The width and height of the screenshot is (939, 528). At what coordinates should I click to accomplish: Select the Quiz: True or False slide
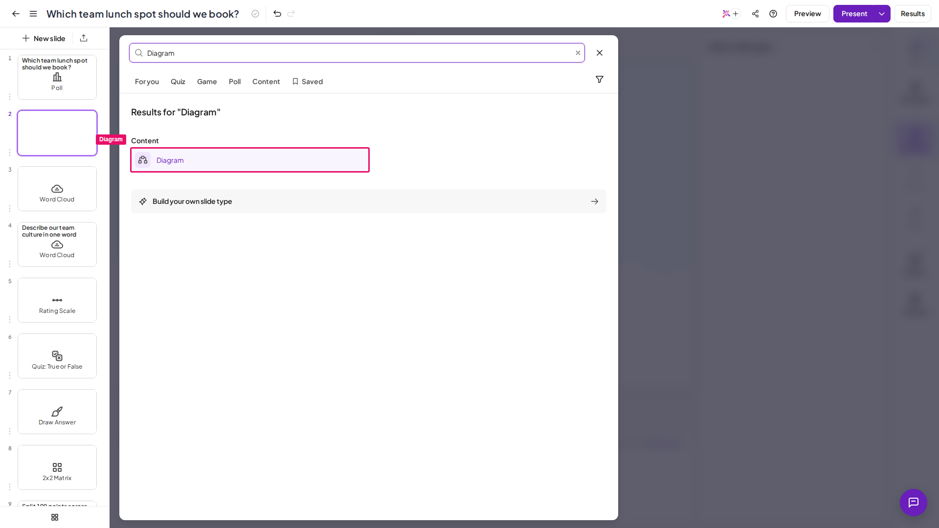57,356
